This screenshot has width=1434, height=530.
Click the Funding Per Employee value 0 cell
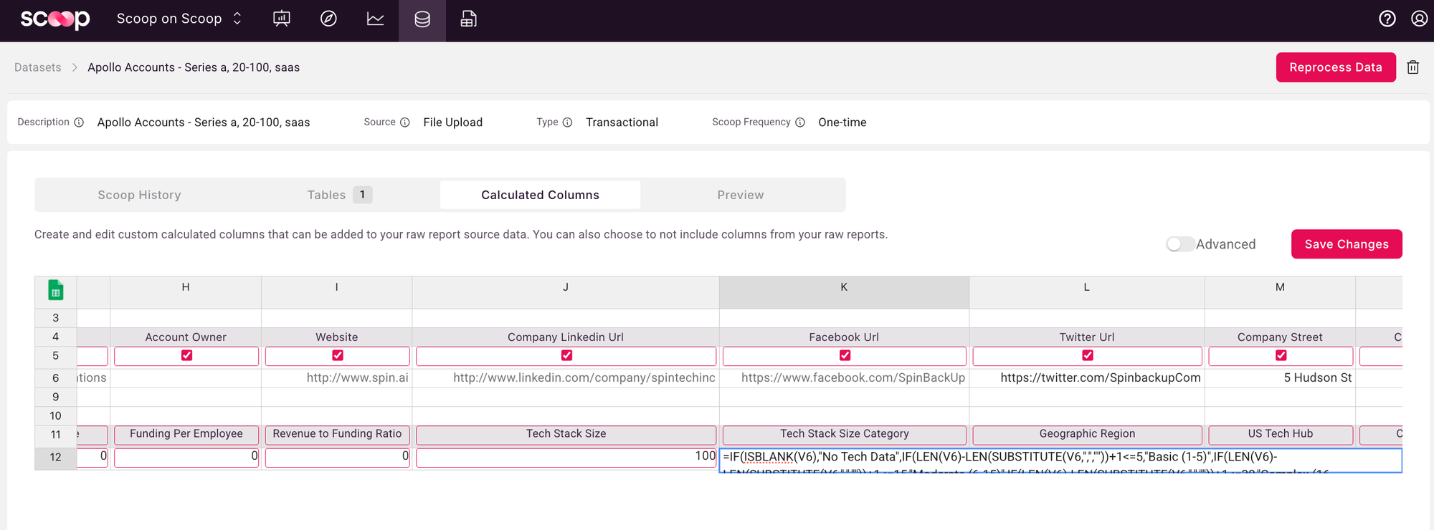click(x=186, y=457)
